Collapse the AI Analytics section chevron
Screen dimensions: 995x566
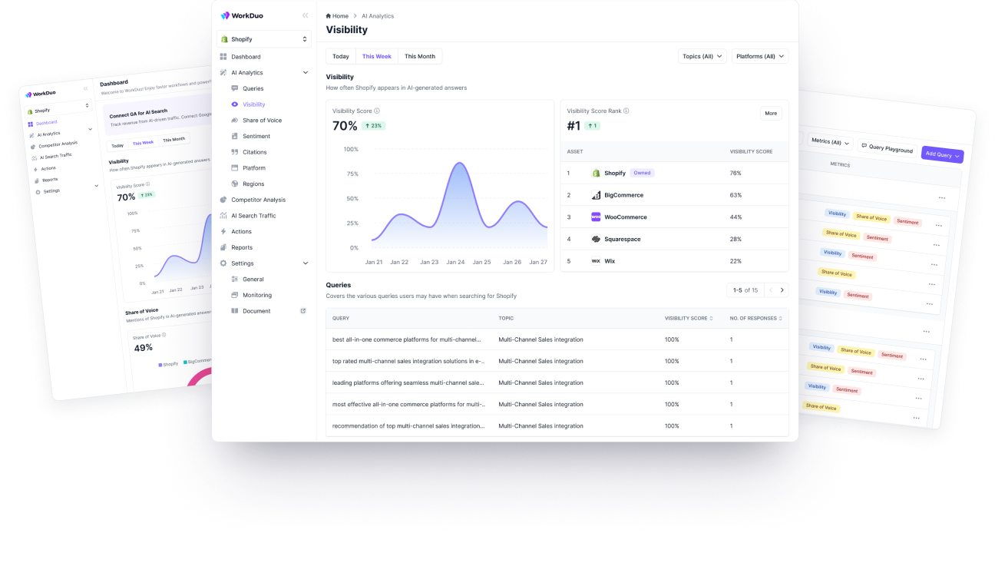pos(306,73)
